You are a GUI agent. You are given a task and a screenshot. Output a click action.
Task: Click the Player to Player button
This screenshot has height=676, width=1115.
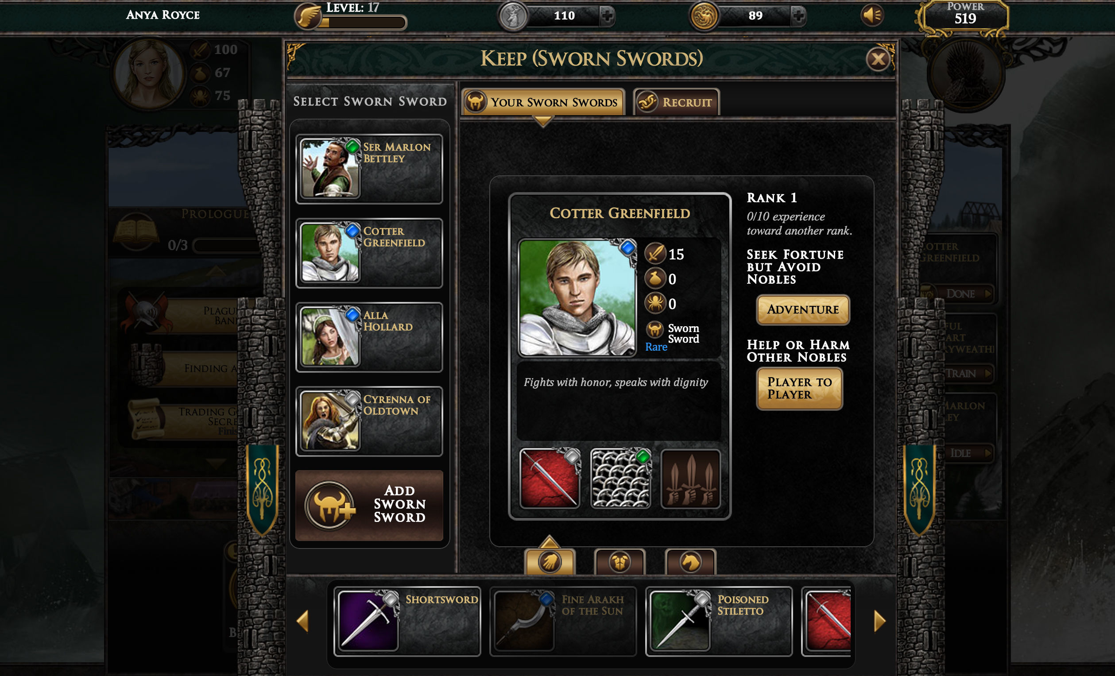click(x=799, y=388)
